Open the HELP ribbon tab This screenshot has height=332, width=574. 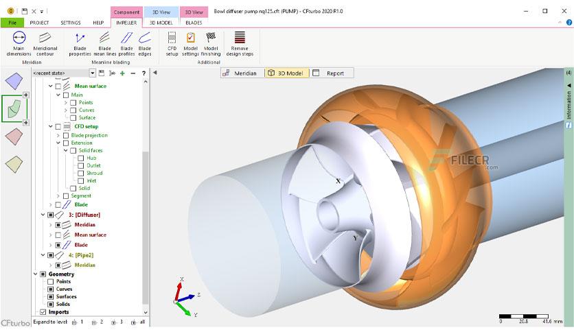(98, 23)
